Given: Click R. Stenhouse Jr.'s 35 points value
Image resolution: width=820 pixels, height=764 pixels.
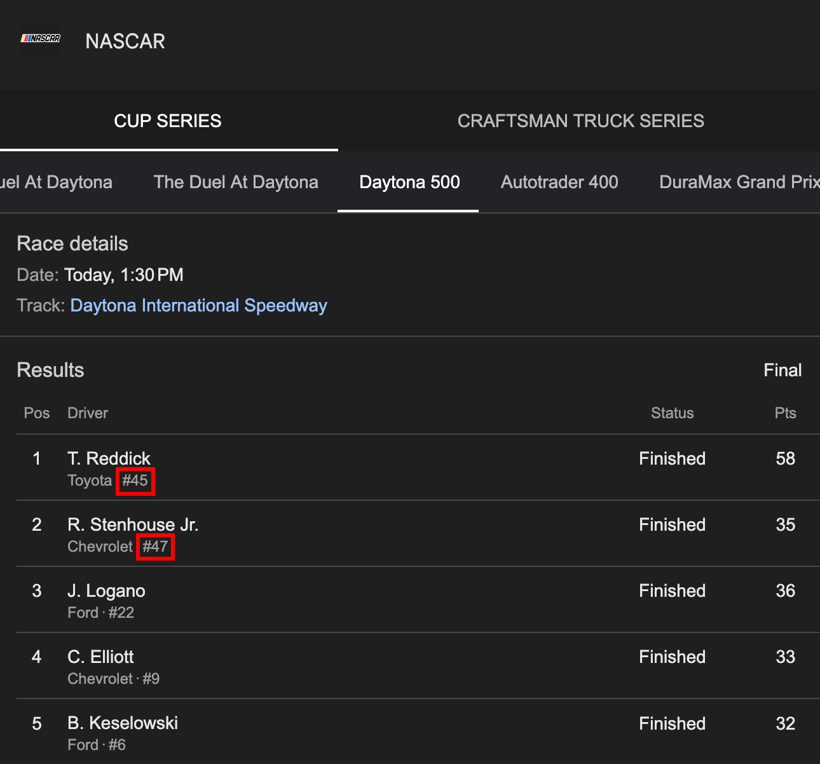Looking at the screenshot, I should click(786, 524).
